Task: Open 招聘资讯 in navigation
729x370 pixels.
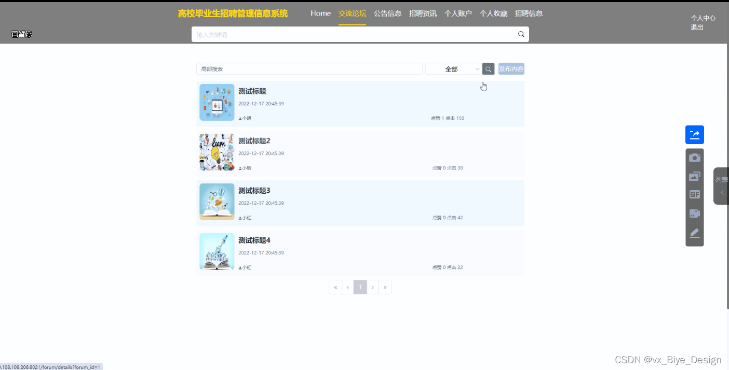Action: click(x=423, y=13)
